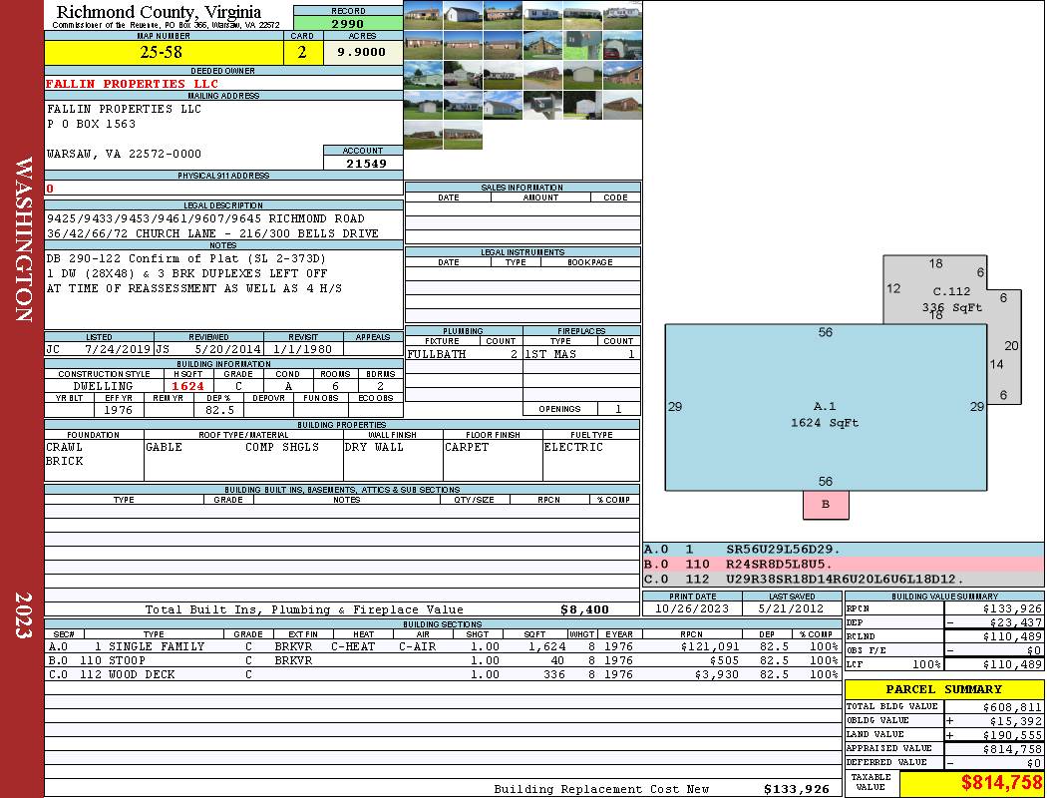Click the pink B stoop box in sketch
This screenshot has width=1047, height=798.
(826, 504)
